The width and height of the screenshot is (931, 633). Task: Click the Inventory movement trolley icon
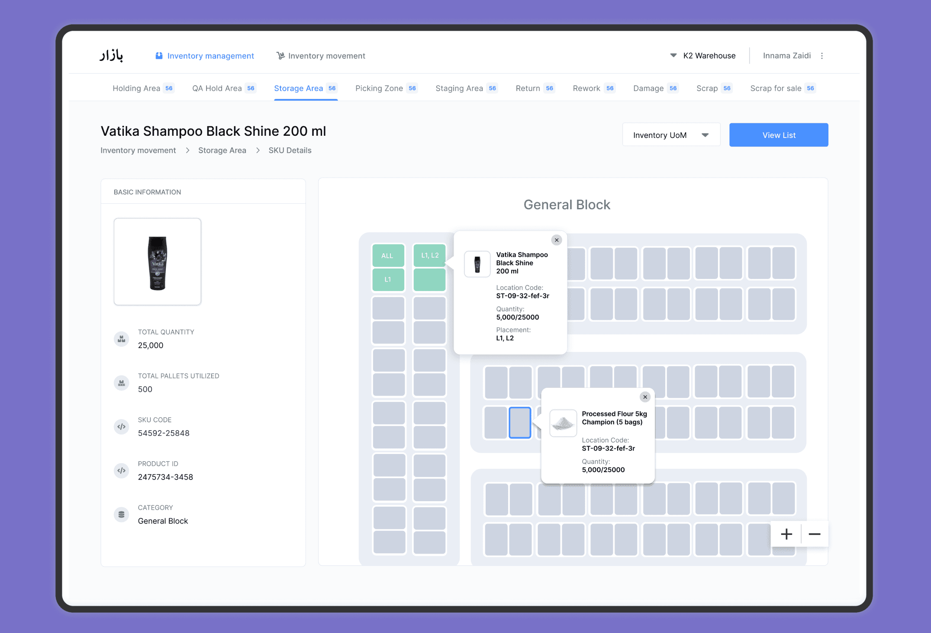(x=280, y=56)
